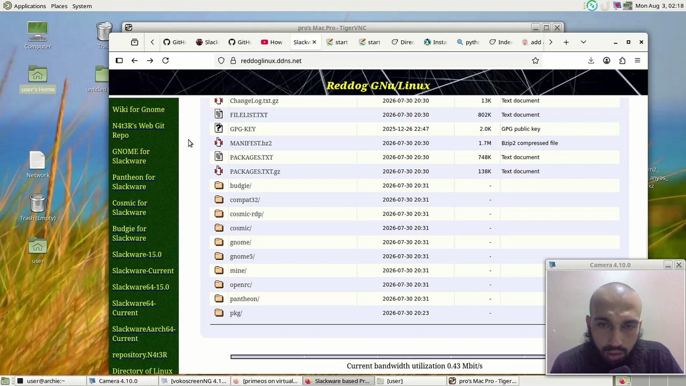The height and width of the screenshot is (386, 686).
Task: Open the repository.N4t3R sidebar link
Action: coord(140,355)
